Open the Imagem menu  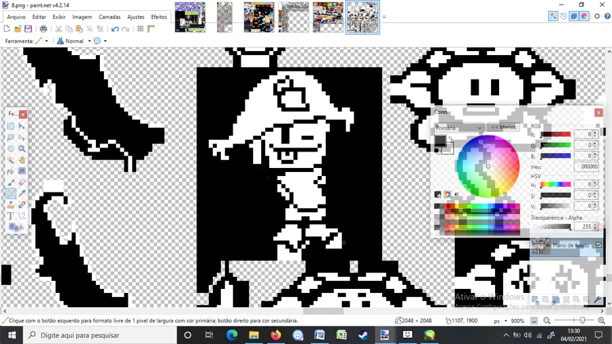pyautogui.click(x=82, y=17)
